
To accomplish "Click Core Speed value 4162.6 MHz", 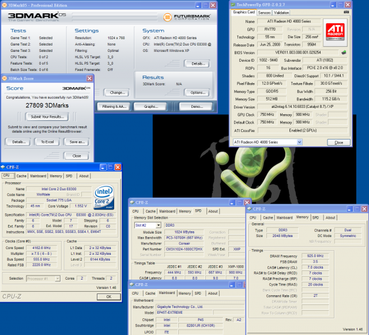I will coord(42,248).
